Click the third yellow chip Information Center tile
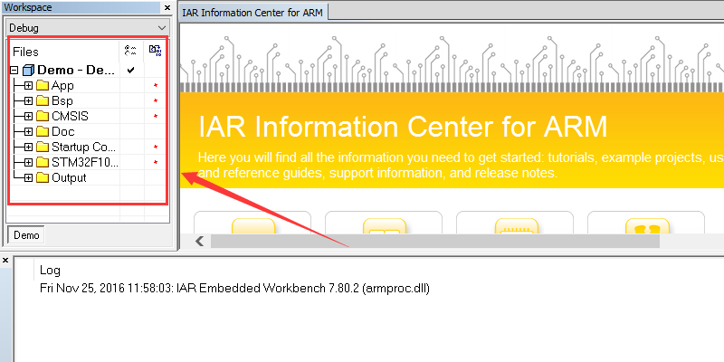This screenshot has height=362, width=724. click(515, 223)
